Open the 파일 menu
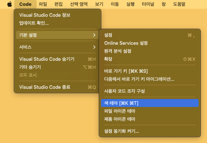Image resolution: width=207 pixels, height=143 pixels. pos(43,4)
